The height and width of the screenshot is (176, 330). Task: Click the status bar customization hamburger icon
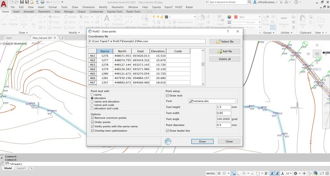coord(327,173)
